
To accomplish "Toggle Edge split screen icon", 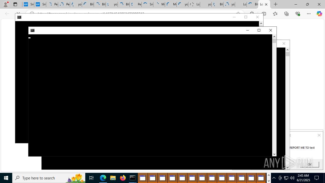I will 264,14.
